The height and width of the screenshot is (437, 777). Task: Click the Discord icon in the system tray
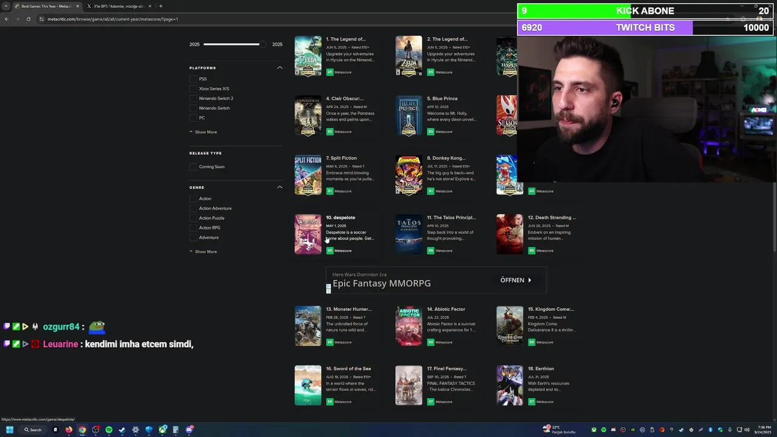click(613, 430)
